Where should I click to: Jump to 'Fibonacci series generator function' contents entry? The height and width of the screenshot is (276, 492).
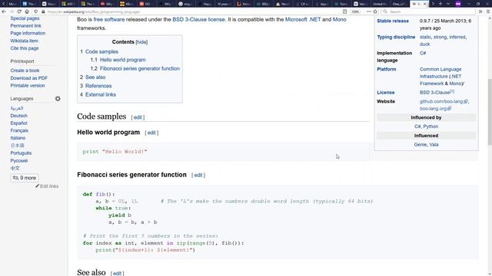click(x=135, y=68)
